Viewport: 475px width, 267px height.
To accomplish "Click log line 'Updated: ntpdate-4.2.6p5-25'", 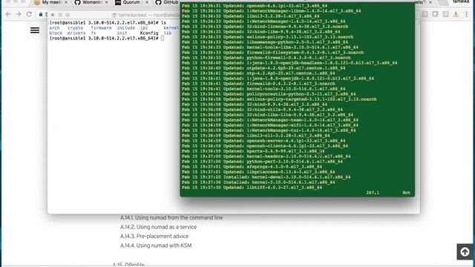I will click(x=263, y=68).
